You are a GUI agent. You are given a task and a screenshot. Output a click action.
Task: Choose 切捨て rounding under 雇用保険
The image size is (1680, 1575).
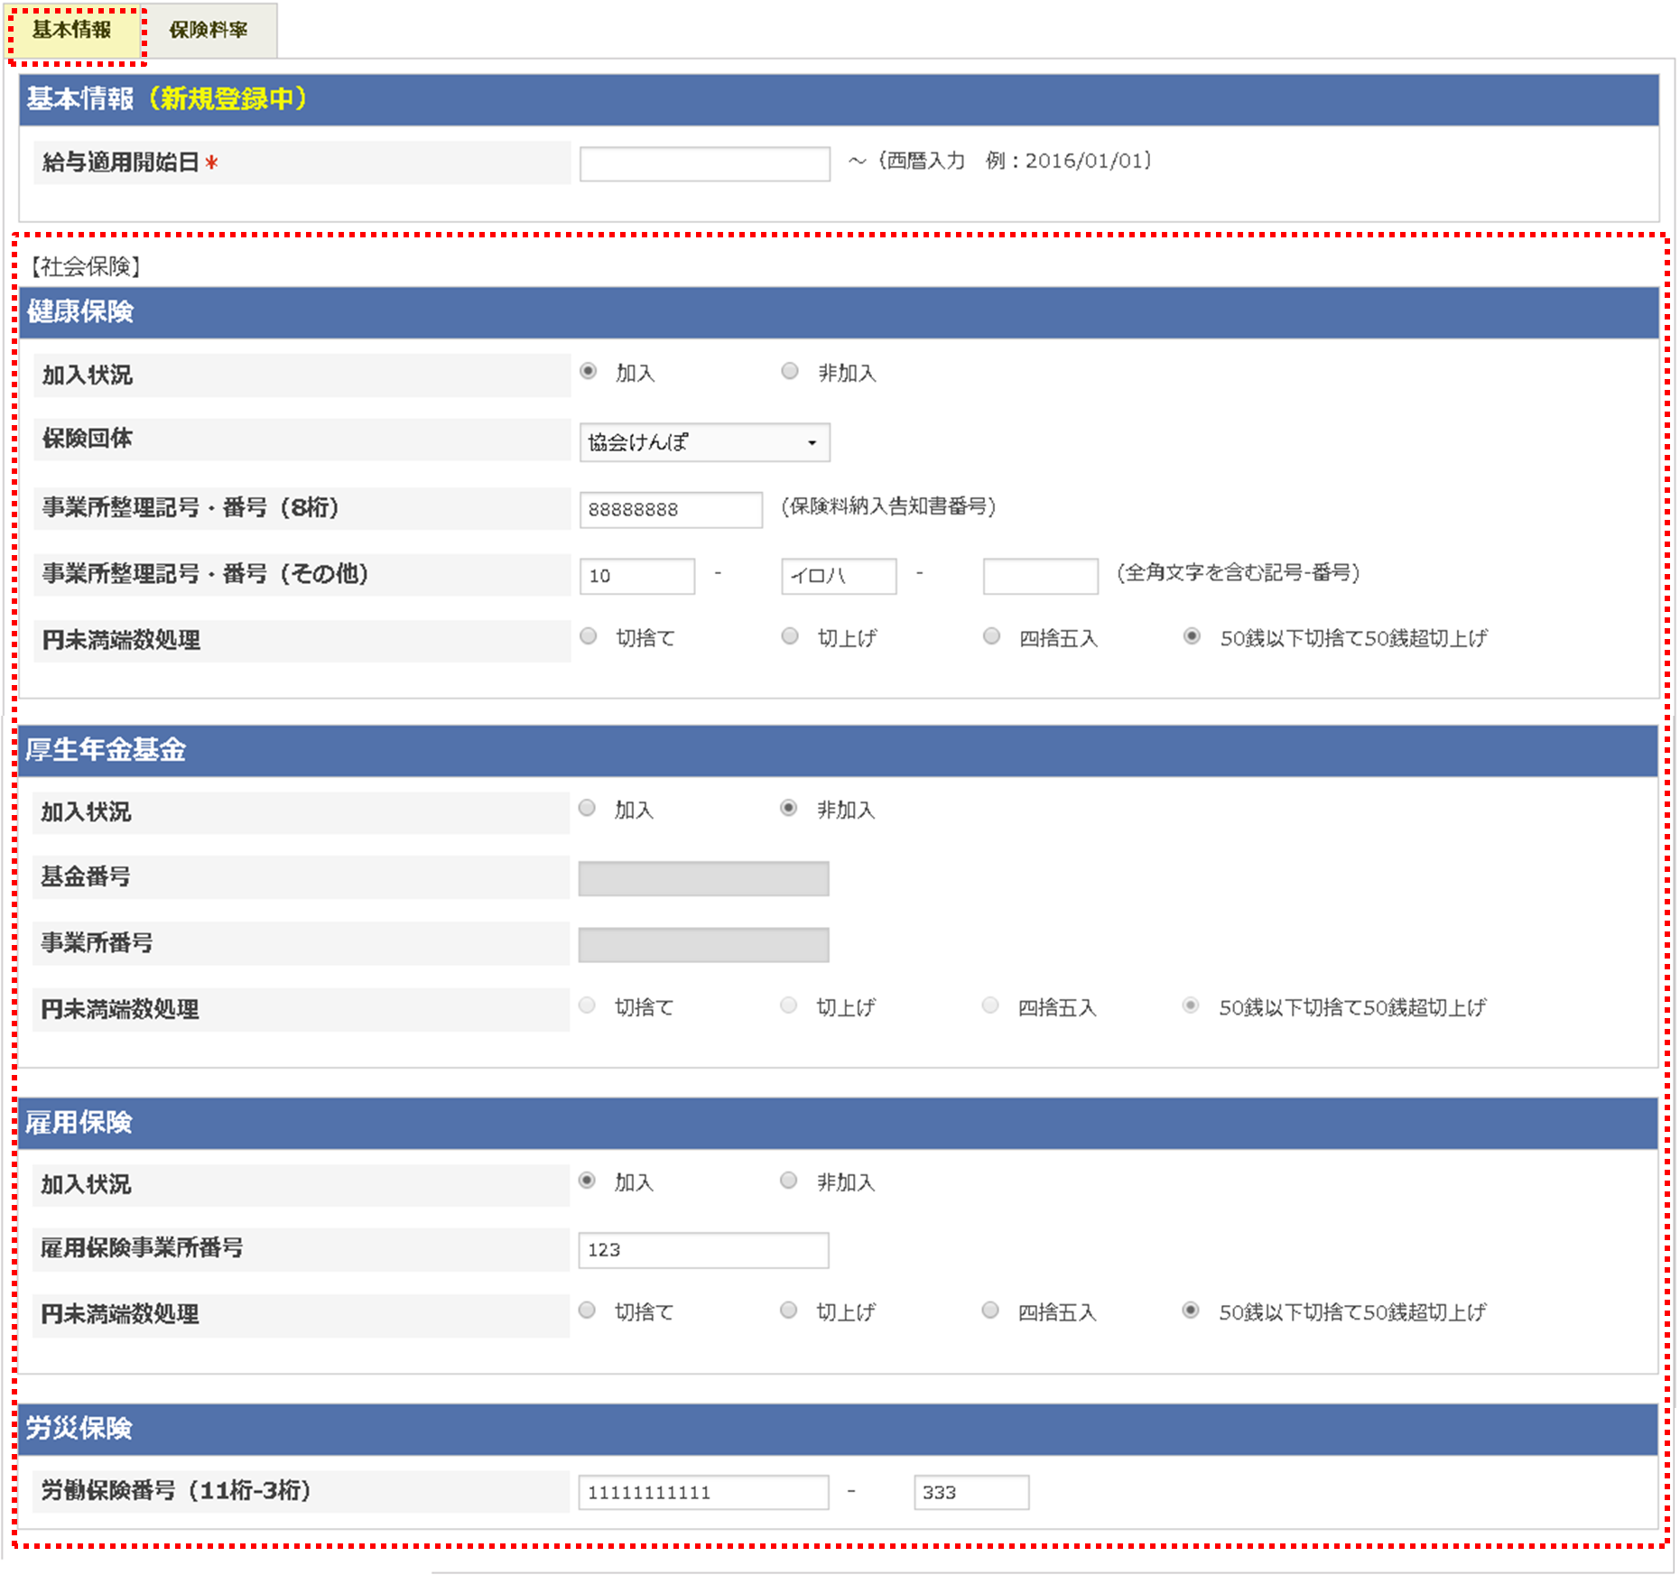(x=589, y=1311)
